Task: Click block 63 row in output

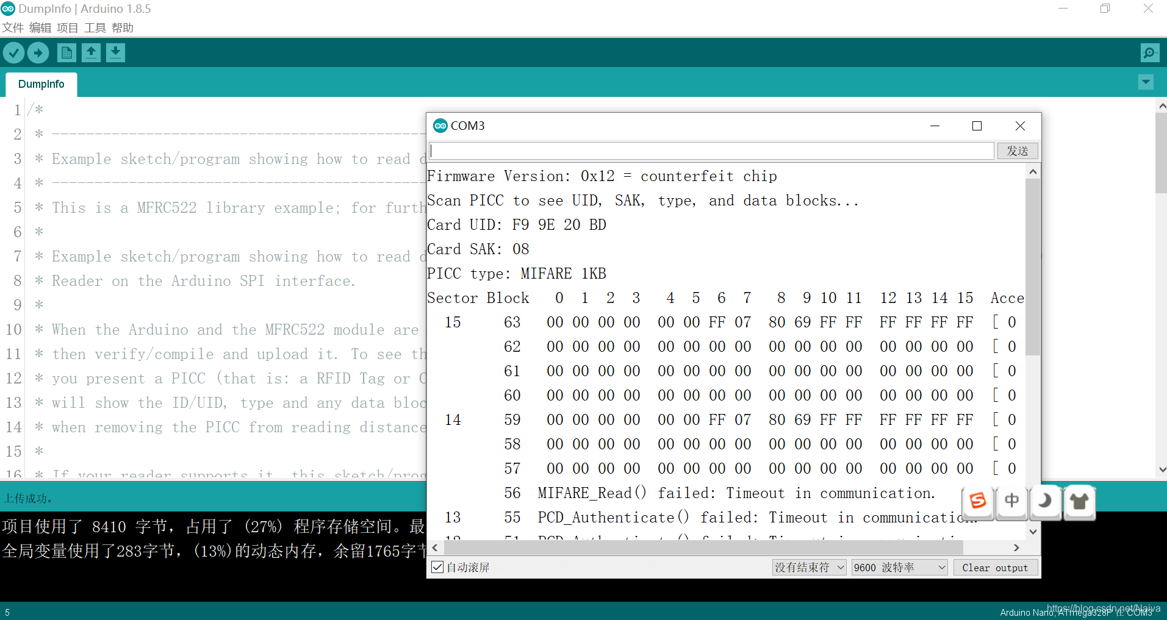Action: pyautogui.click(x=726, y=322)
